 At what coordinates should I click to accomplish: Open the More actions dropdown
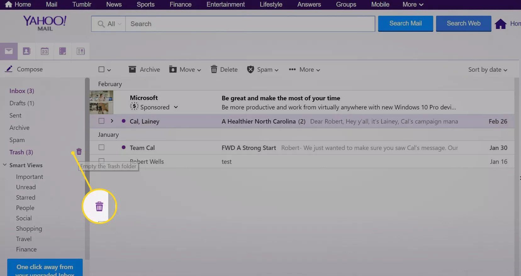click(305, 69)
